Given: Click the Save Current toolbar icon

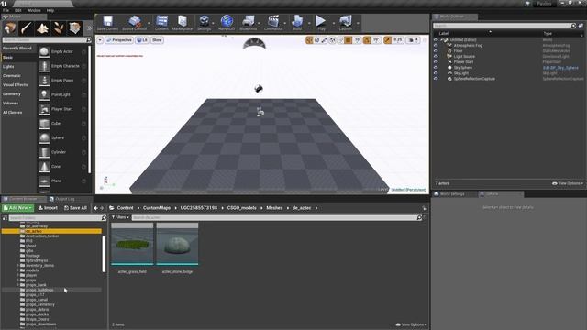Looking at the screenshot, I should [107, 23].
